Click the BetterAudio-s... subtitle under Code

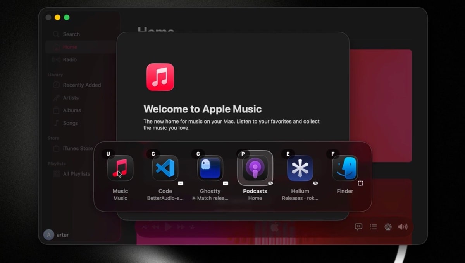click(165, 198)
